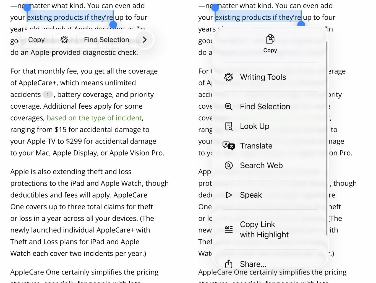The height and width of the screenshot is (283, 376).
Task: Grab the right article's start selection handle
Action: coord(215,8)
